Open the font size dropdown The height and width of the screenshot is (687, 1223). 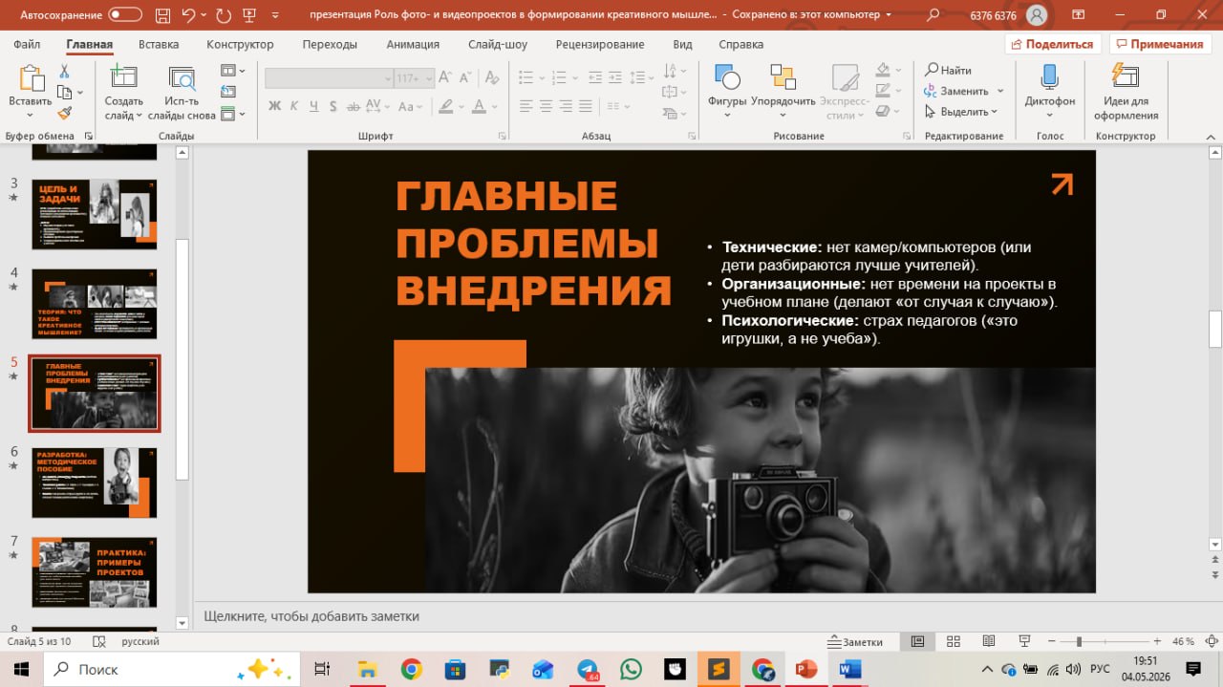pos(428,78)
